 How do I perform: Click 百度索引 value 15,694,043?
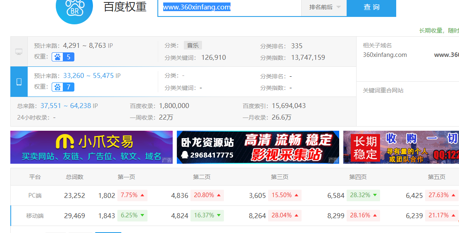pos(289,106)
